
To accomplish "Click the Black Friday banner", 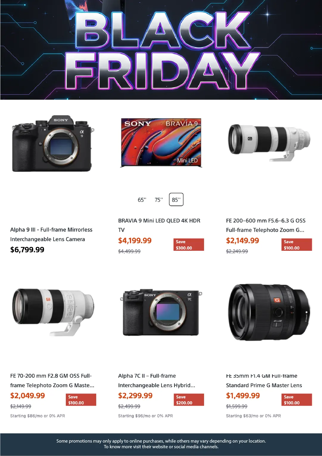I will pos(161,50).
